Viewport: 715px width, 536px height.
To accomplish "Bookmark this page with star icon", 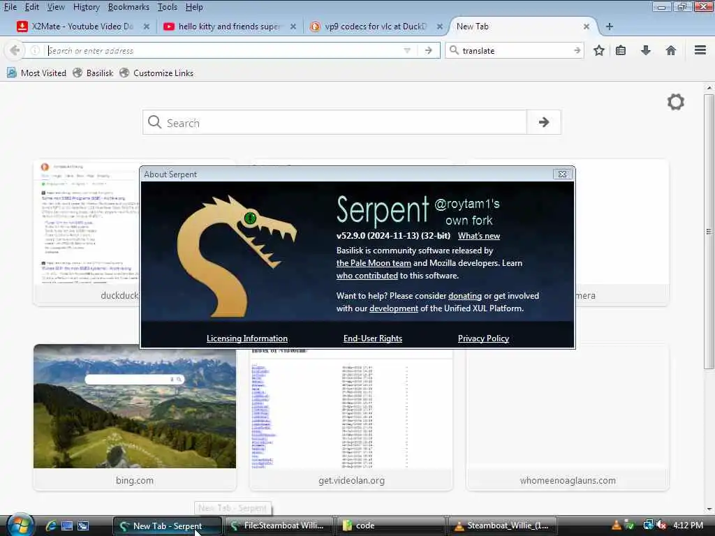I will coord(598,50).
